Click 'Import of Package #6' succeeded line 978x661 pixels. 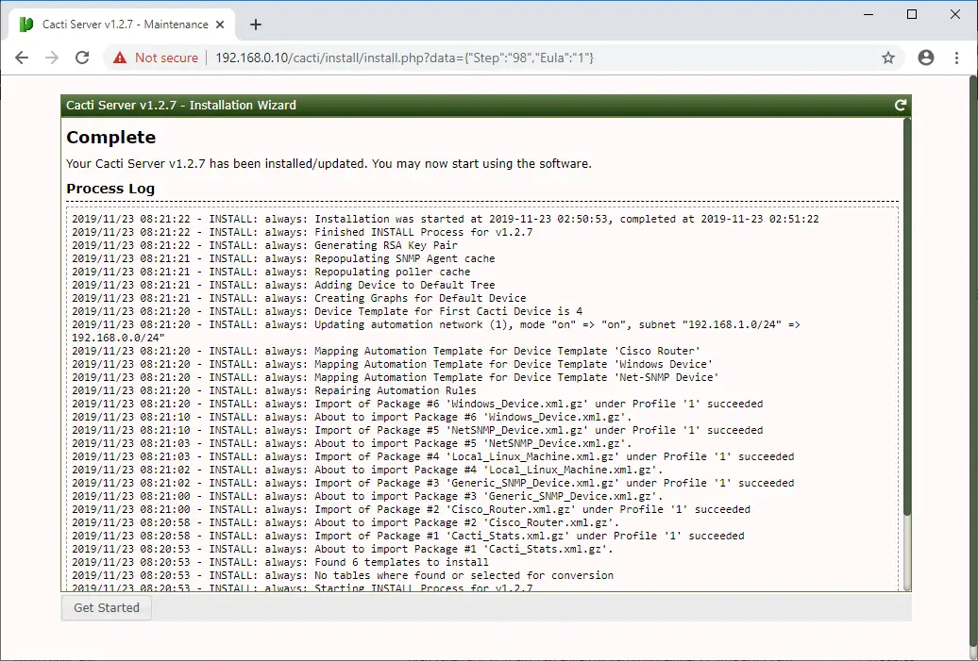click(417, 404)
